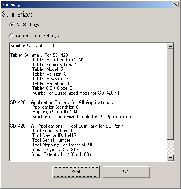Click the Summary title bar

tap(87, 5)
